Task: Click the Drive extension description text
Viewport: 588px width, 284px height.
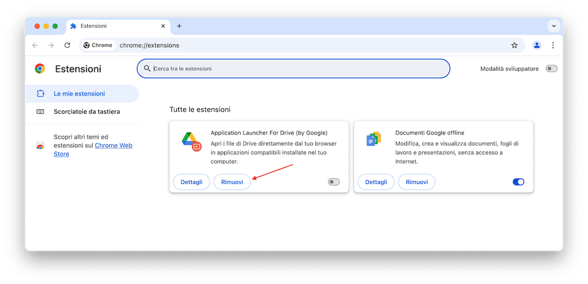Action: point(274,153)
